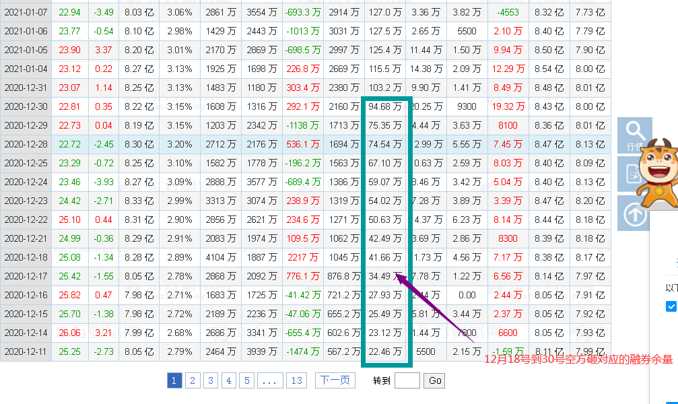This screenshot has height=404, width=678.
Task: Open page 5 of results
Action: pos(247,380)
